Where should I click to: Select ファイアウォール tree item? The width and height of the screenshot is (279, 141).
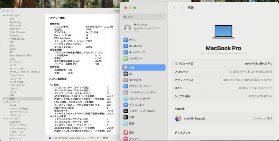[18, 112]
